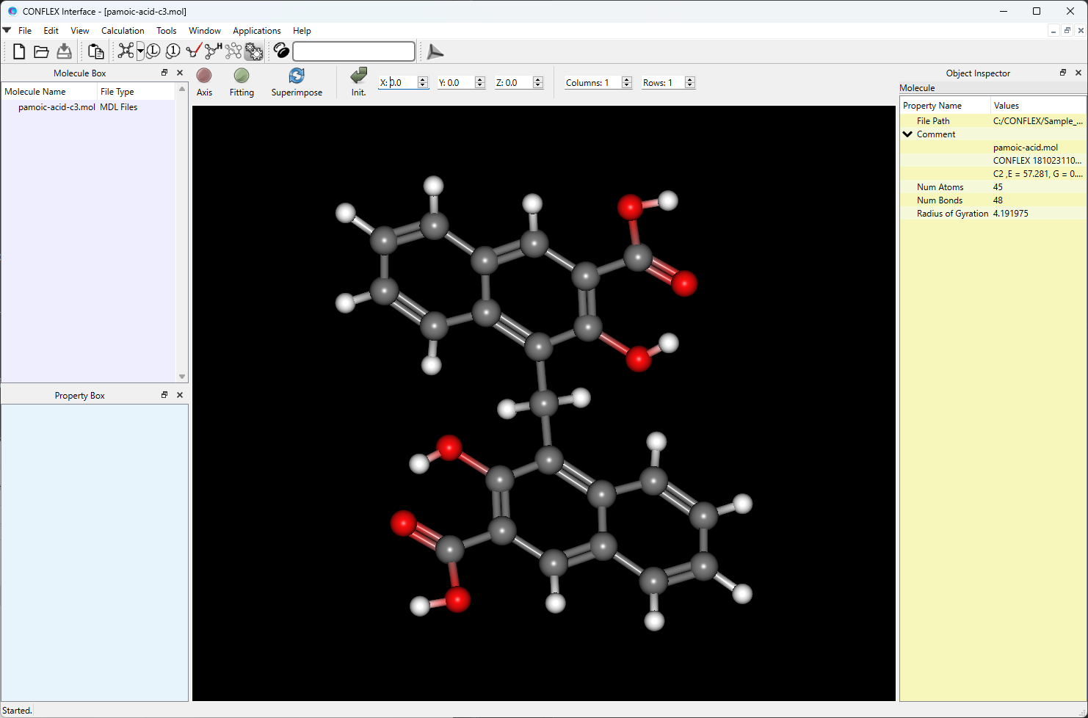Click the Columns spinner arrows
This screenshot has height=718, width=1088.
pos(626,83)
